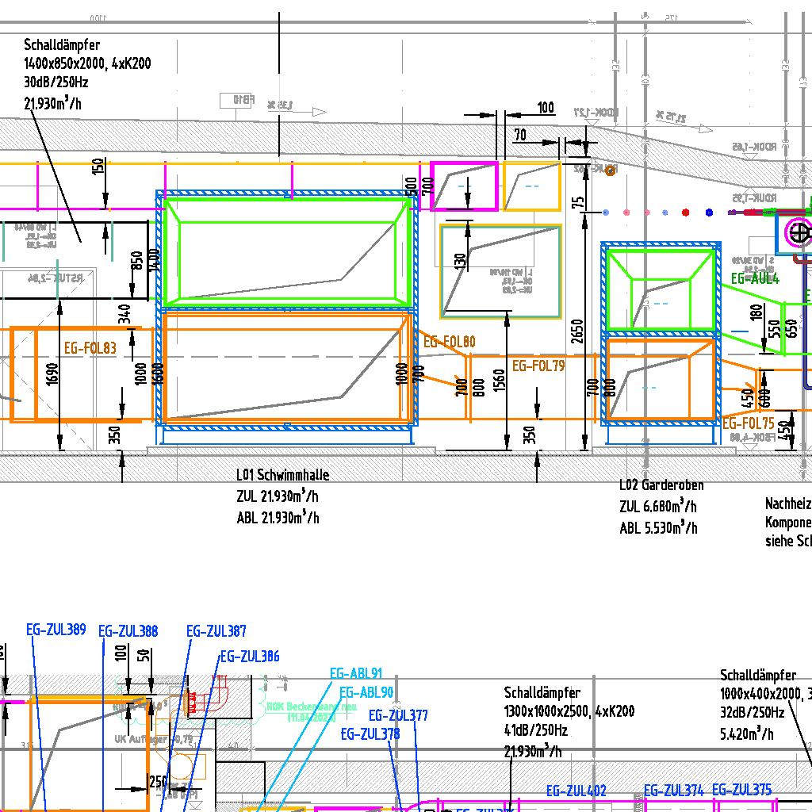This screenshot has width=812, height=812.
Task: Select the EG-AUL4 green label
Action: [755, 279]
